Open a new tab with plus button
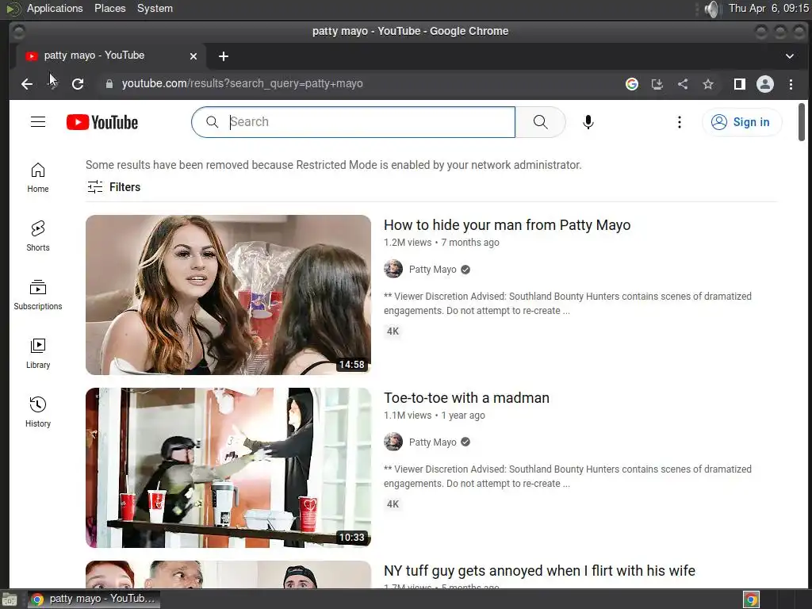The width and height of the screenshot is (812, 609). [x=223, y=56]
